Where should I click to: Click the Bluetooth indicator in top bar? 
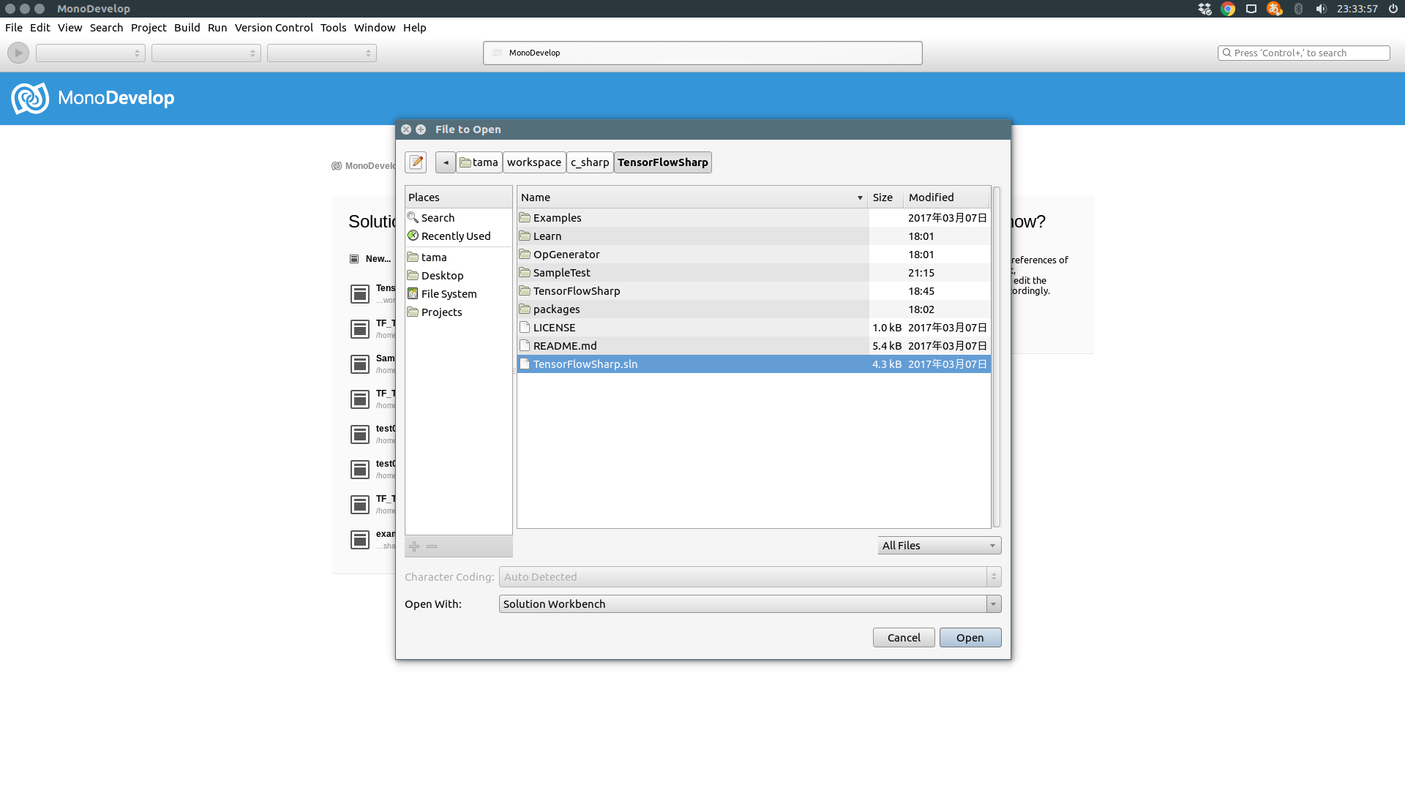coord(1298,9)
